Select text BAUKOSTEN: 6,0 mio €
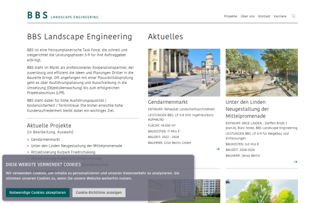Screen dimensions: 325x203 coord(242,144)
